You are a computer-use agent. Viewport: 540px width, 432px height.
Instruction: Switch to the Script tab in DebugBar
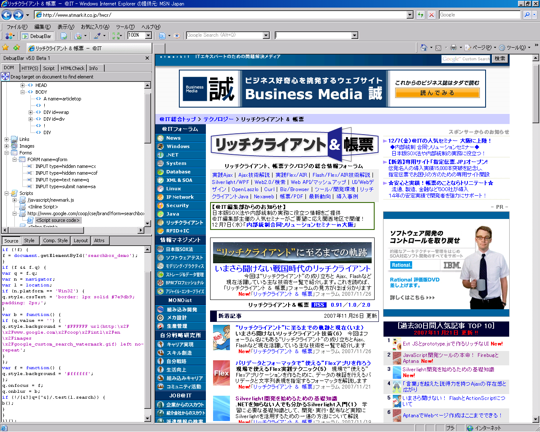[49, 68]
